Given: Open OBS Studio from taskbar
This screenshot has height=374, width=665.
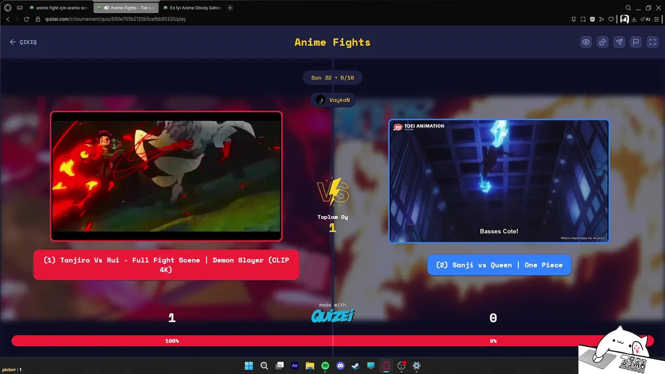Looking at the screenshot, I should tap(401, 366).
